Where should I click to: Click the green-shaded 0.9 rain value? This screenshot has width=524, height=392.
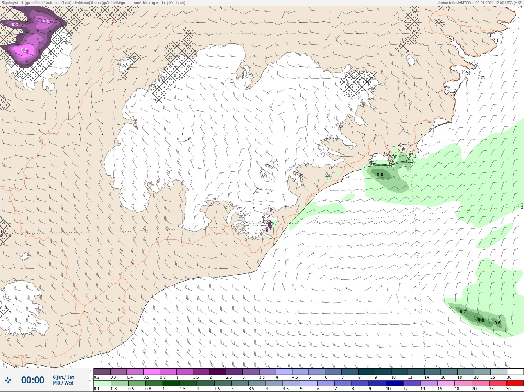pyautogui.click(x=481, y=320)
